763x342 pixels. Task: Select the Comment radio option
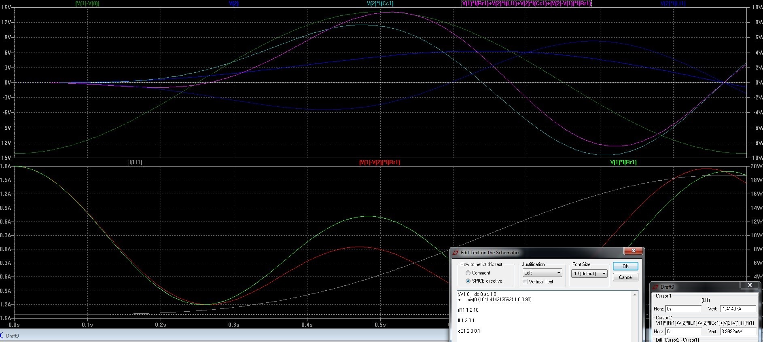468,273
